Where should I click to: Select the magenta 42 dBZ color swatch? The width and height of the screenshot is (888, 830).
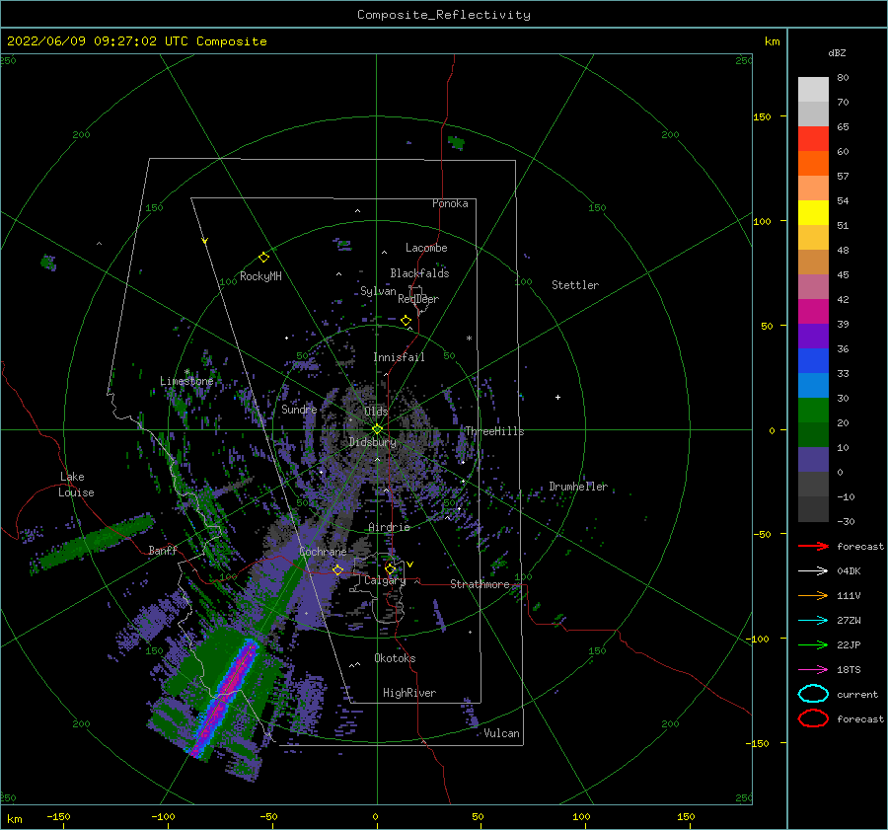click(813, 312)
